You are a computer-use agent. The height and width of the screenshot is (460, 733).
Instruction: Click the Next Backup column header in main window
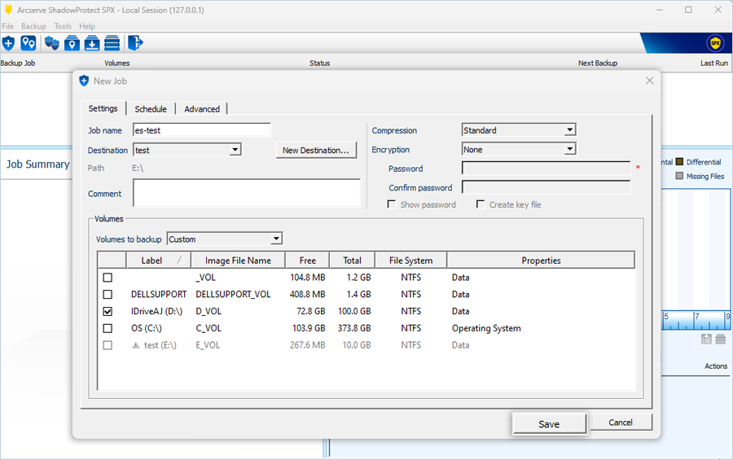click(x=598, y=64)
